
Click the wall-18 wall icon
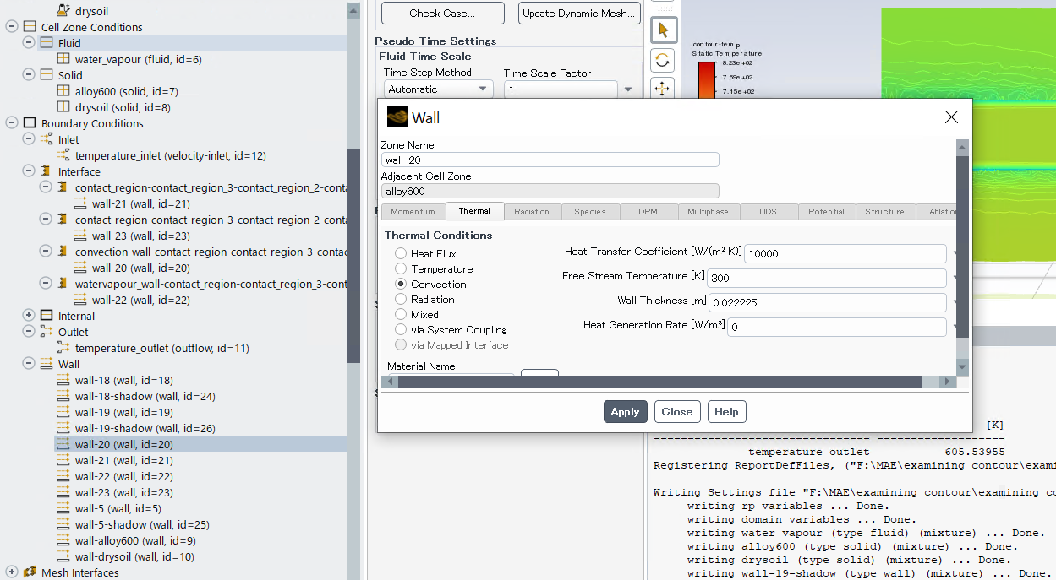pyautogui.click(x=63, y=380)
